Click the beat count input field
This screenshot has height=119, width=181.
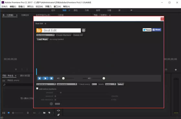tap(94, 84)
